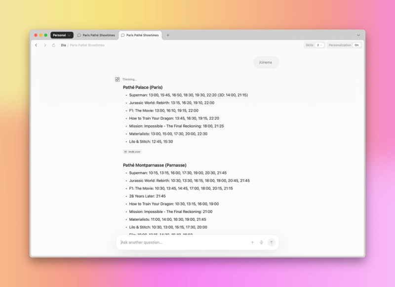The height and width of the screenshot is (287, 395).
Task: Click Superman showtimes row with 3D times
Action: [189, 95]
